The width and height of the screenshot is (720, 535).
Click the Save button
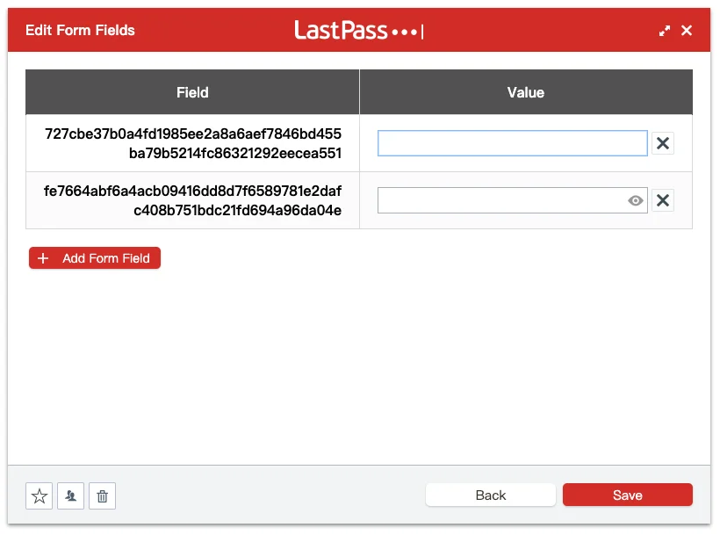[627, 495]
